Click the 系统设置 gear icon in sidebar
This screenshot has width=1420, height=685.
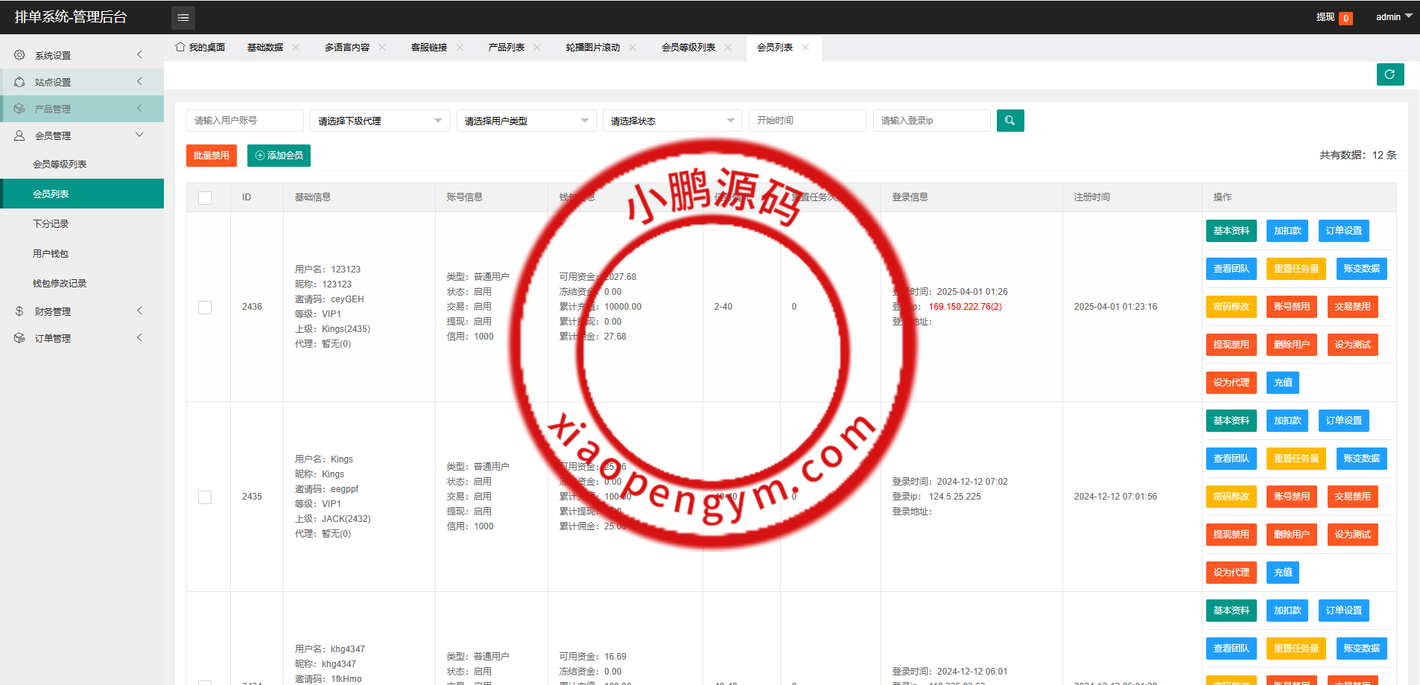click(19, 55)
